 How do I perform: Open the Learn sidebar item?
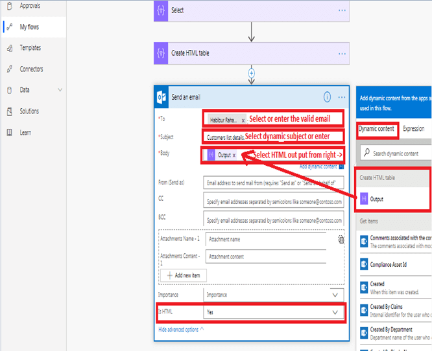tap(25, 133)
